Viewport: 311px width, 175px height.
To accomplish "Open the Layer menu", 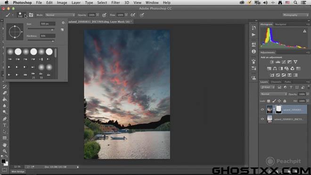I will (76, 2).
